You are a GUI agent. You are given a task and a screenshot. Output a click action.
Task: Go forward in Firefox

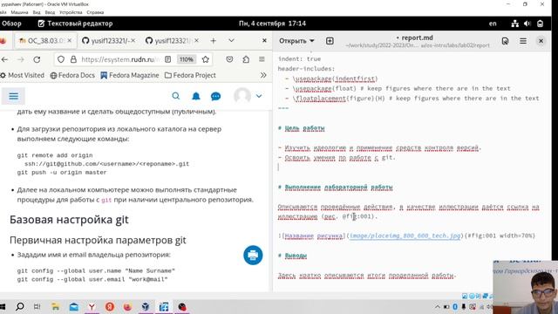(x=21, y=59)
